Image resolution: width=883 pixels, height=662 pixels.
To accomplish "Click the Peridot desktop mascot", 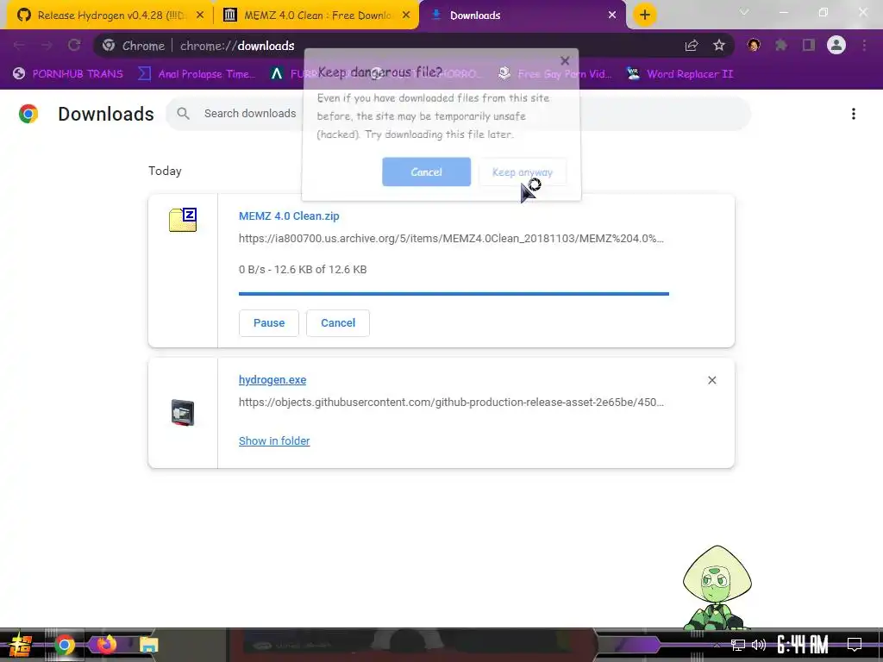I will [x=717, y=586].
